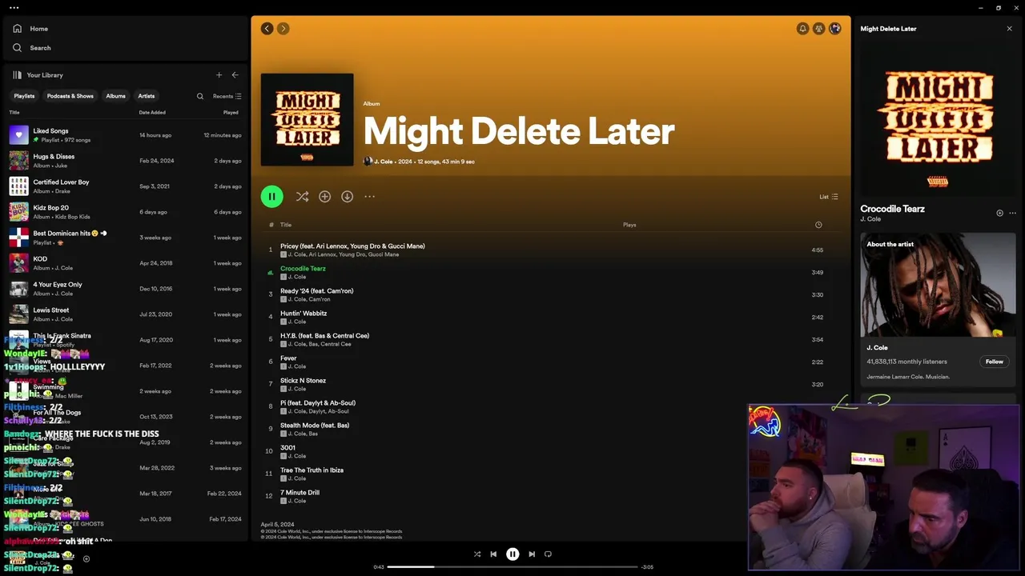Enable shuffle for the album
1025x576 pixels.
pyautogui.click(x=302, y=196)
